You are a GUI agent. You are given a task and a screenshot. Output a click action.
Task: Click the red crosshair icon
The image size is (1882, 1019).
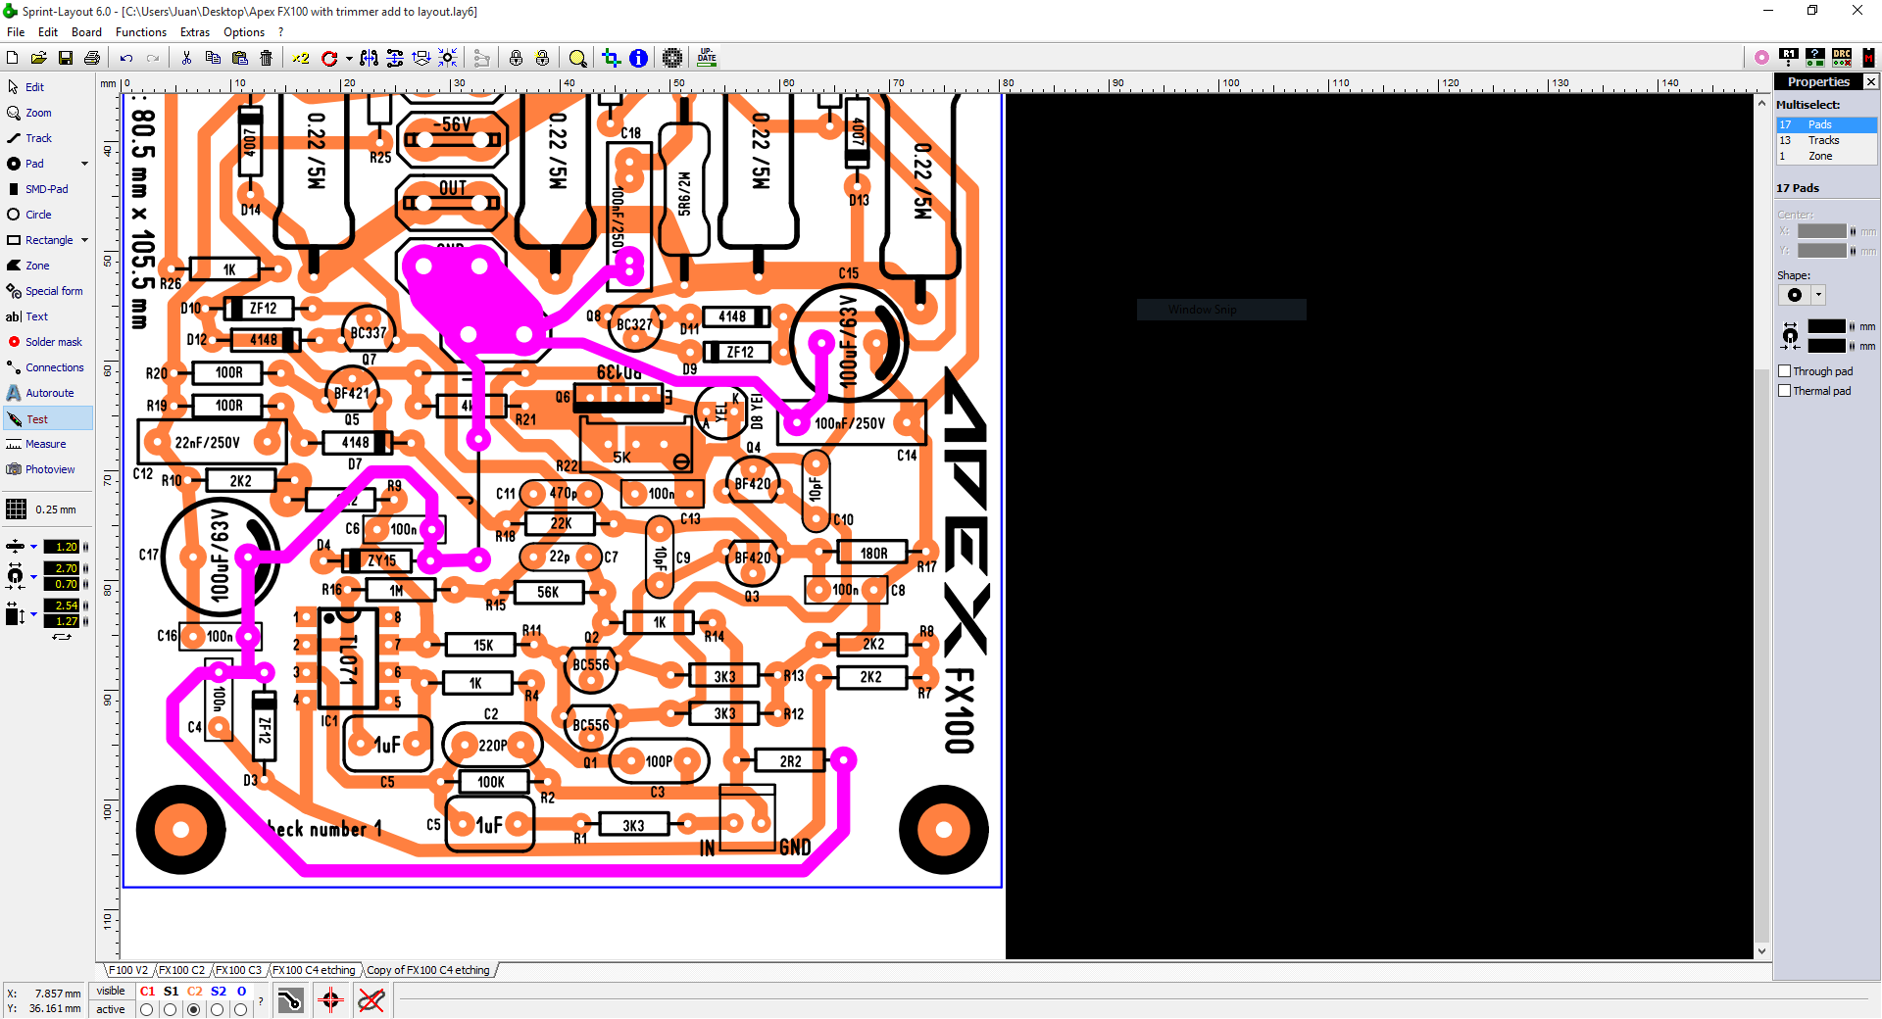pyautogui.click(x=330, y=1000)
